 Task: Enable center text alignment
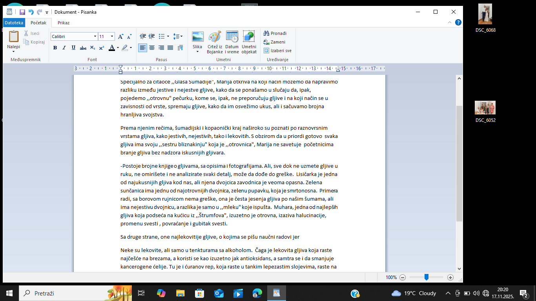click(152, 48)
